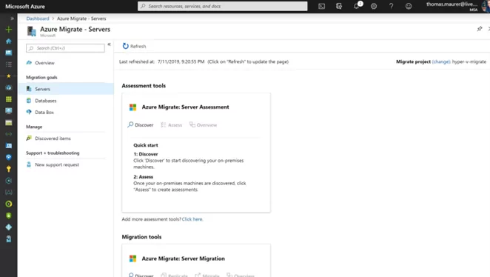Screen dimensions: 490x277
Task: Open the blue diamond Azure Active Directory icon
Action: [x=9, y=227]
